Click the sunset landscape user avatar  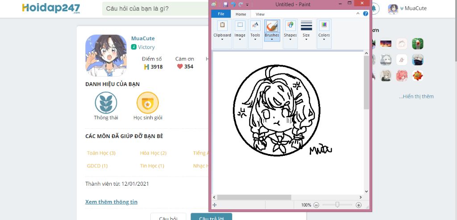[x=386, y=44]
